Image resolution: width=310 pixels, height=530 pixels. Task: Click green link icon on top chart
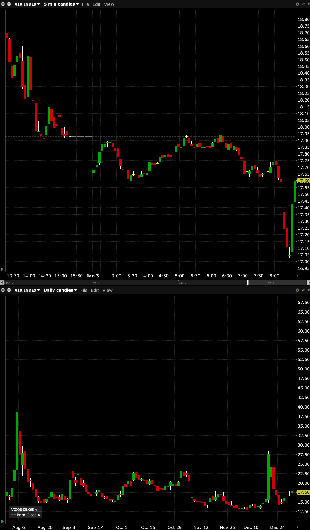click(x=303, y=4)
